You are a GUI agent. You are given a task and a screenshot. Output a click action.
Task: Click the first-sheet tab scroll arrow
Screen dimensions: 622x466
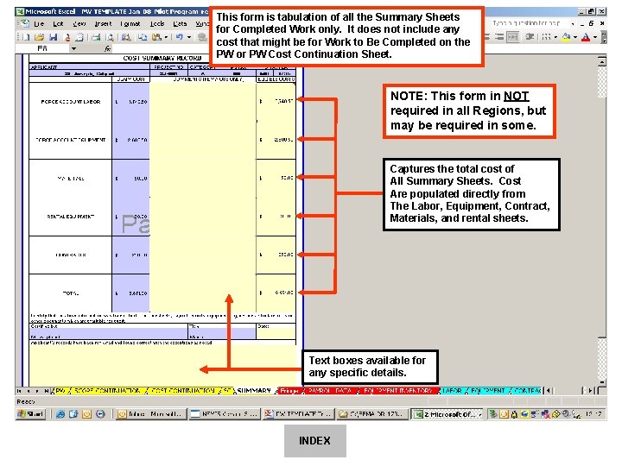[20, 391]
